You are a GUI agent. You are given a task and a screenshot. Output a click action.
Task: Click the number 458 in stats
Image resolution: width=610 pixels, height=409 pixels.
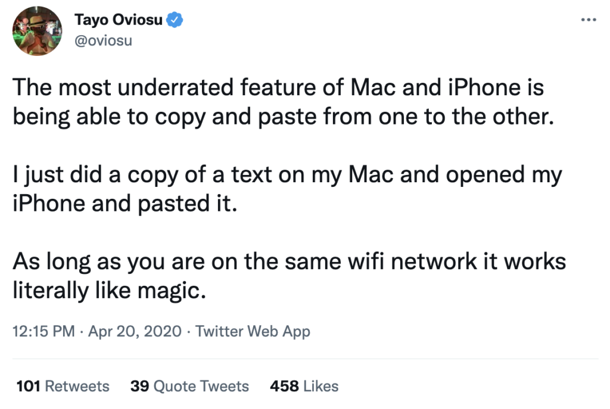(x=284, y=386)
